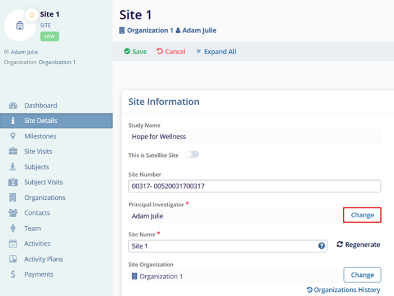Click the Dashboard gauge icon in sidebar
The image size is (394, 296).
[x=13, y=106]
